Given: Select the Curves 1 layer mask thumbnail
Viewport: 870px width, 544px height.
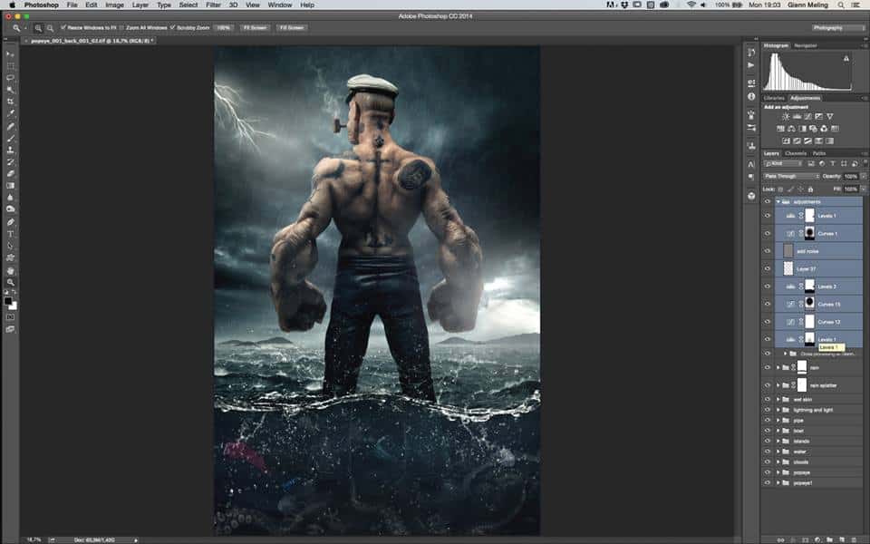Looking at the screenshot, I should [811, 233].
